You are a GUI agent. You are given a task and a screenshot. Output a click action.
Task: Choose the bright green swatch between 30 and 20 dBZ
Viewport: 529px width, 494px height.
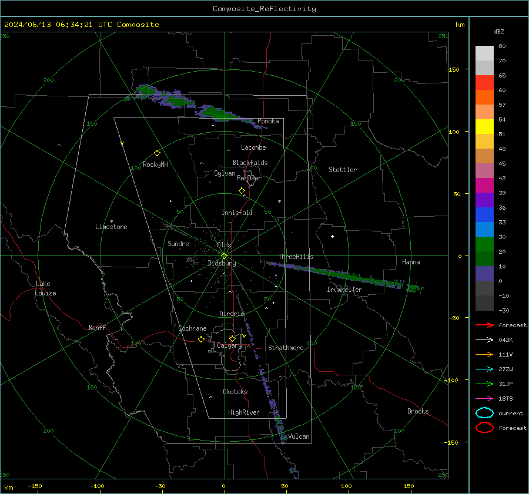pyautogui.click(x=484, y=244)
